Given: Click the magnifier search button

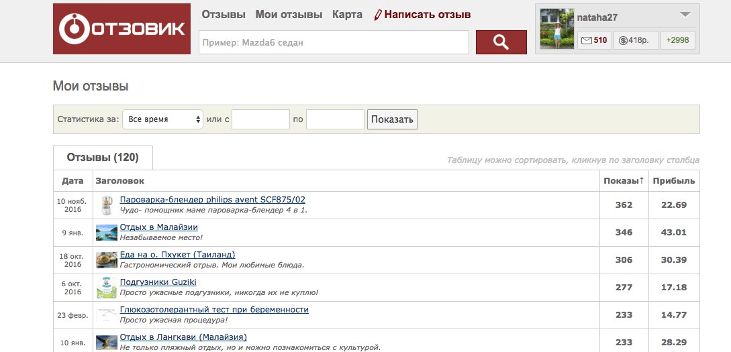Looking at the screenshot, I should pos(501,42).
